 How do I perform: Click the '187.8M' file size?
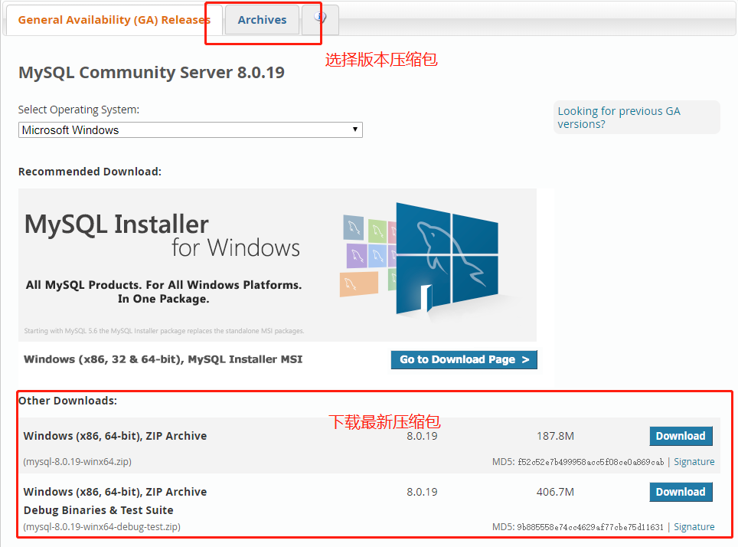(x=555, y=436)
